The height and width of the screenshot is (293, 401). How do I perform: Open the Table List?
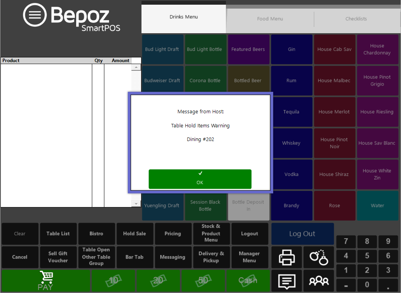pyautogui.click(x=58, y=234)
